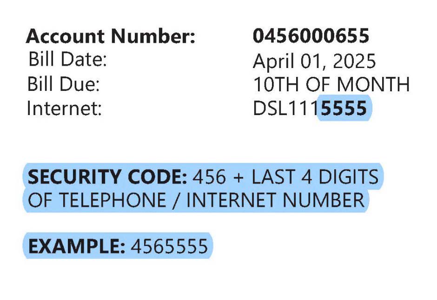The image size is (437, 300).
Task: Click the EXAMPLE label
Action: pyautogui.click(x=77, y=246)
